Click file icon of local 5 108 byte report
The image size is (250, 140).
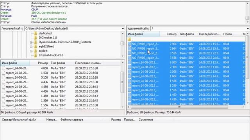[4, 77]
